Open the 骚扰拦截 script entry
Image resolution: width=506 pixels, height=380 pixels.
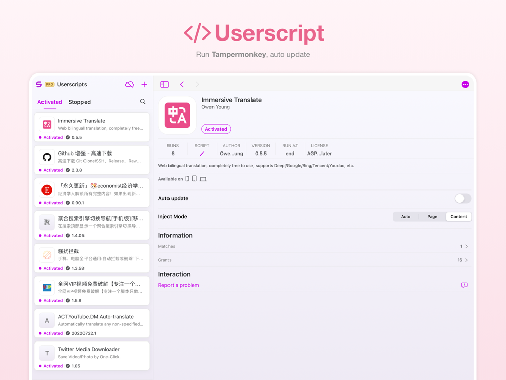92,257
